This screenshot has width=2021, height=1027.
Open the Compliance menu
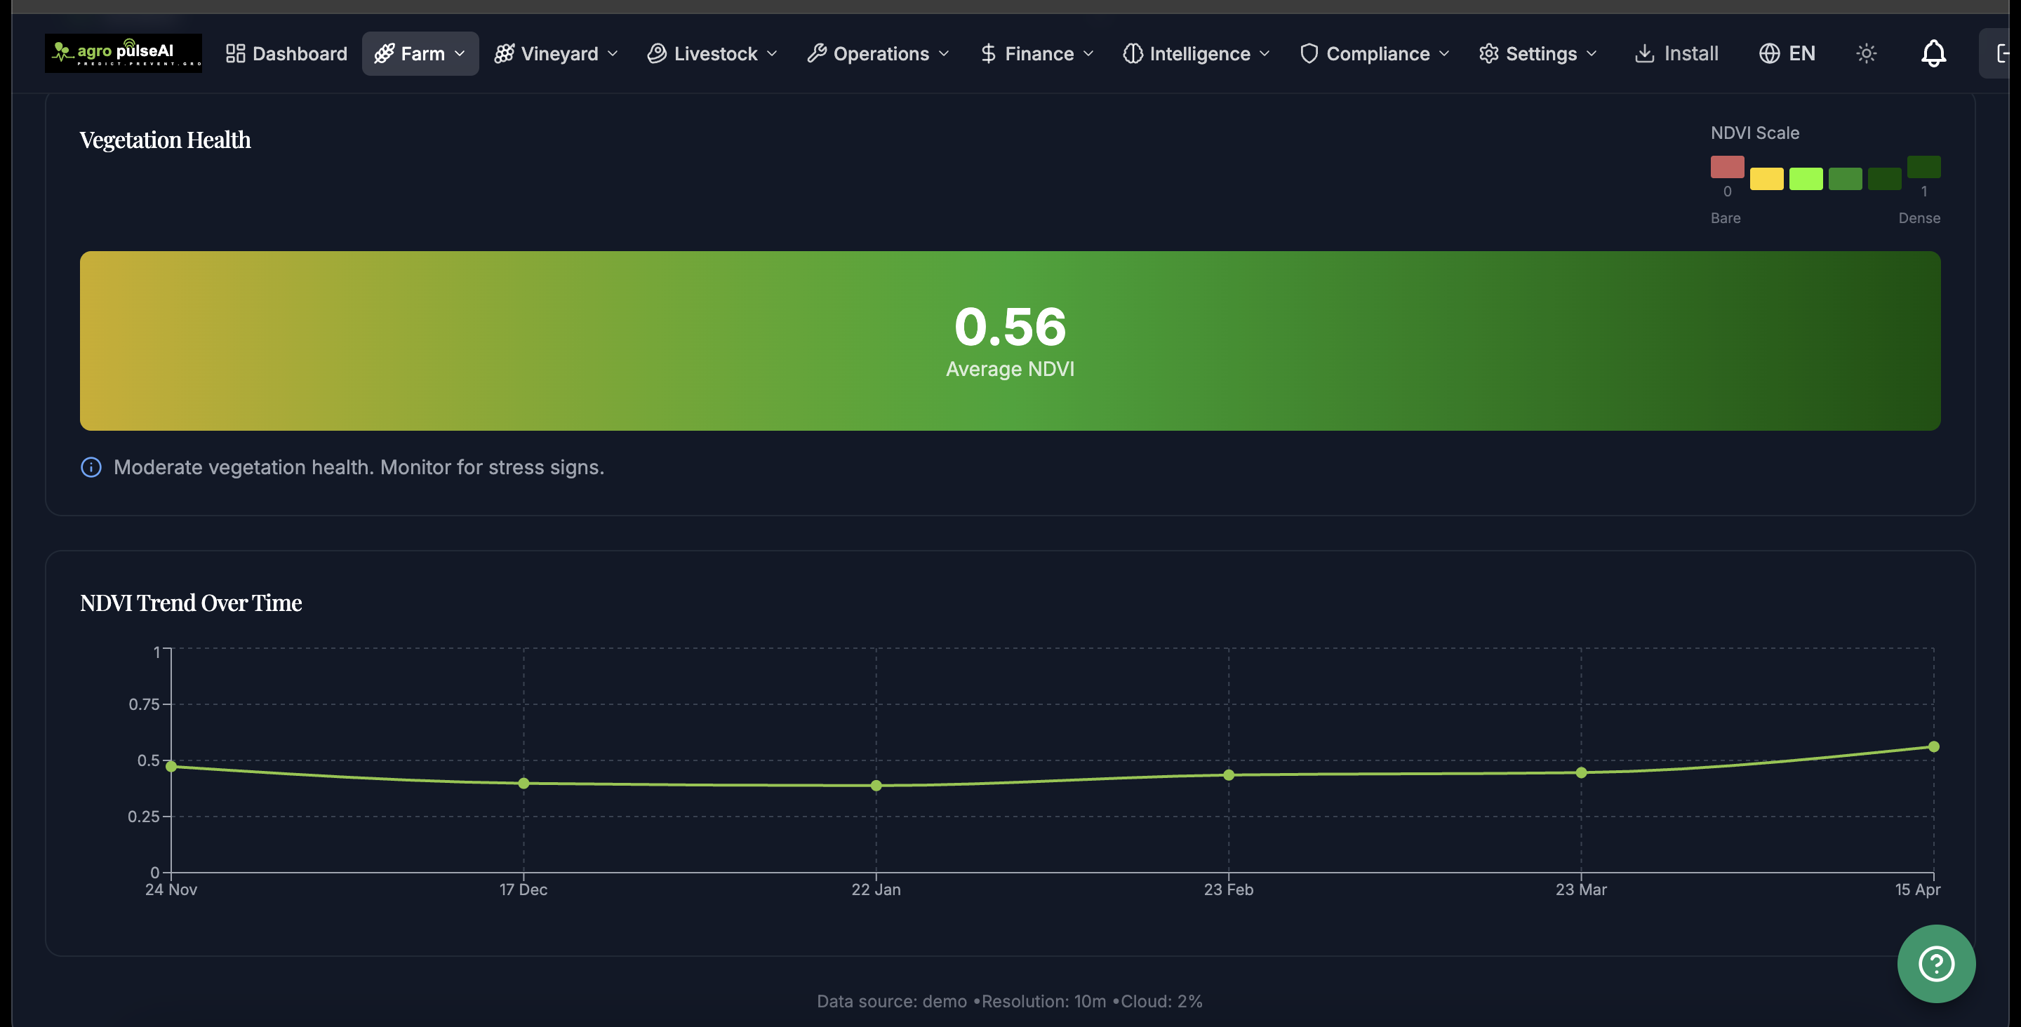point(1375,53)
